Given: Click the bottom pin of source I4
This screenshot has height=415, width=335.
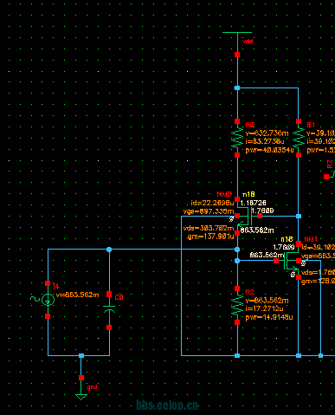Looking at the screenshot, I should 48,316.
